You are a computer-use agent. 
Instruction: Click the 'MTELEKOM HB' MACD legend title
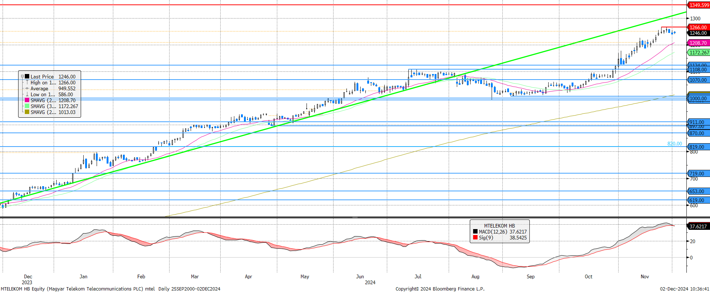(x=499, y=226)
